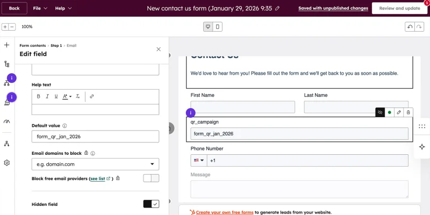
Task: Open Create your own free forms link
Action: 225,212
